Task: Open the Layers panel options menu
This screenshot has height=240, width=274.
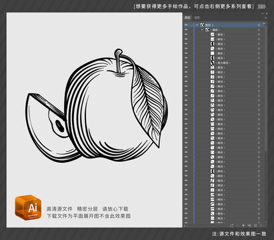Action: point(266,17)
